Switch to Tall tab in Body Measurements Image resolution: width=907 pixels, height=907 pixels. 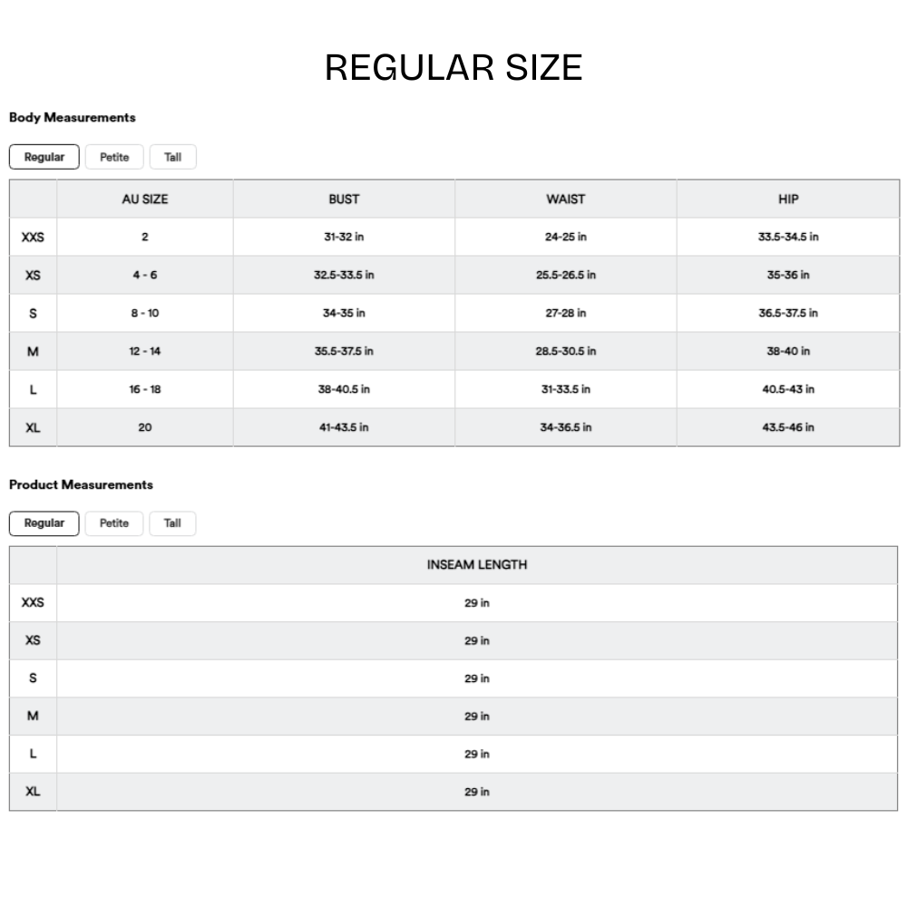click(x=172, y=157)
